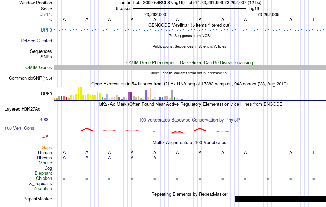Select the Rhesus species row label
The height and width of the screenshot is (207, 326).
45,158
